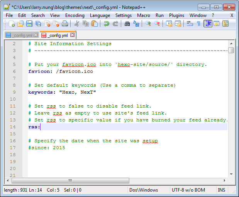Screen dimensions: 239x197
Task: Click vertical scrollbar up arrow
Action: click(231, 44)
